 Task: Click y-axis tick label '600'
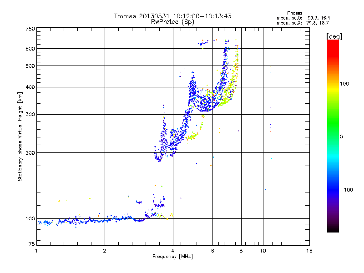pos(30,49)
